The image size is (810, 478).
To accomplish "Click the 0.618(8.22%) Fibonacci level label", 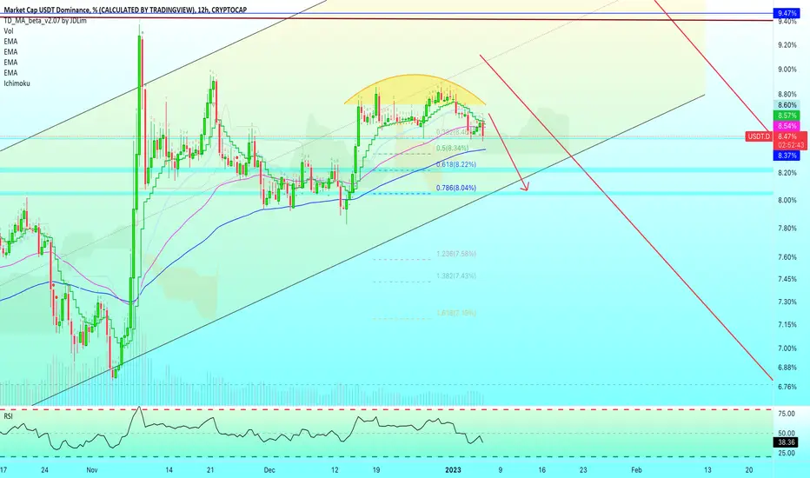I will (x=455, y=164).
